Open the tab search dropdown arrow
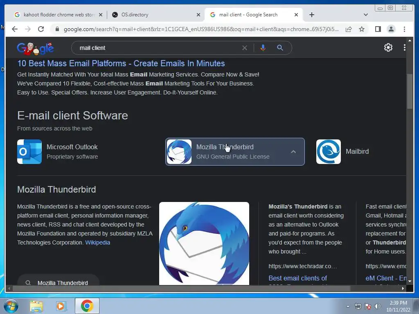This screenshot has height=314, width=419. click(x=366, y=15)
